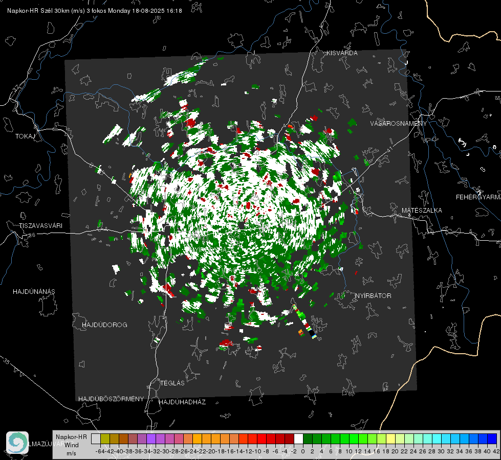This screenshot has height=460, width=501.
Task: Click the 'm/s' legend unit label
Action: (71, 453)
